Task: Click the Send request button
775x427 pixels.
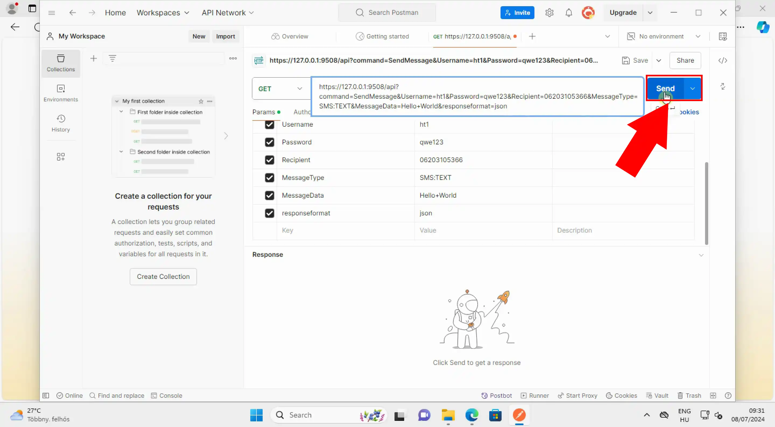Action: [664, 88]
